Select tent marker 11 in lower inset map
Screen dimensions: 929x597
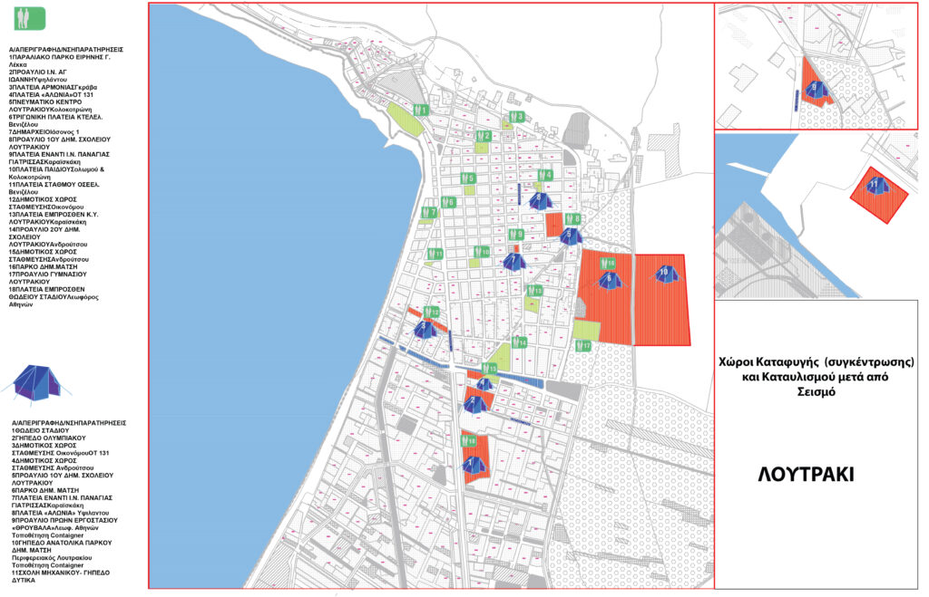[x=875, y=186]
